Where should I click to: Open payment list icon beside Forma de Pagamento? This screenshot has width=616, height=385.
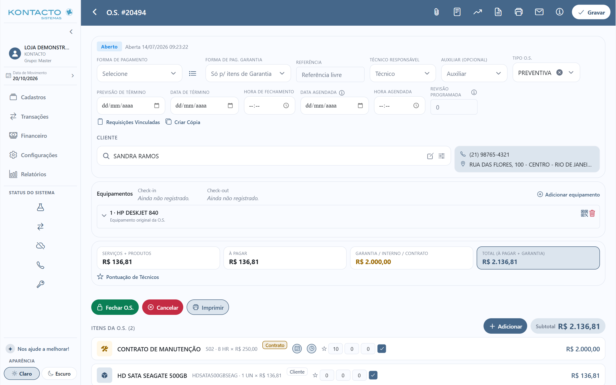193,74
